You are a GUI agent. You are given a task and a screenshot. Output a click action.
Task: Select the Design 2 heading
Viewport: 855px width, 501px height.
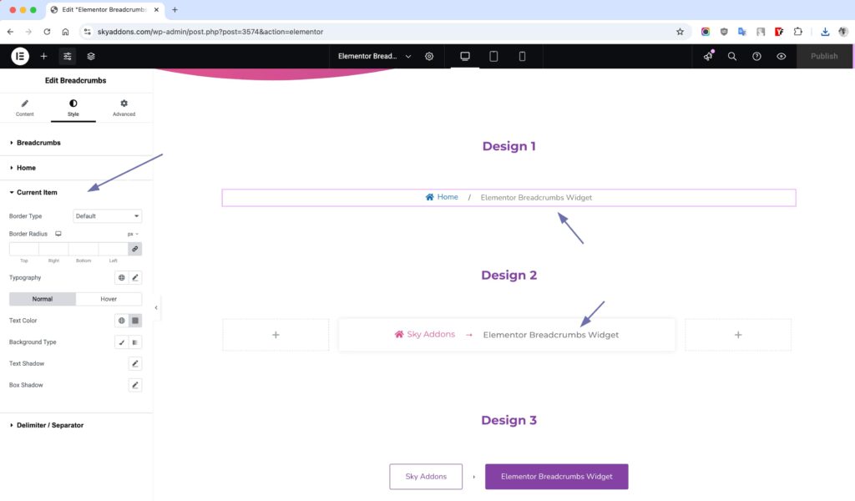tap(508, 276)
